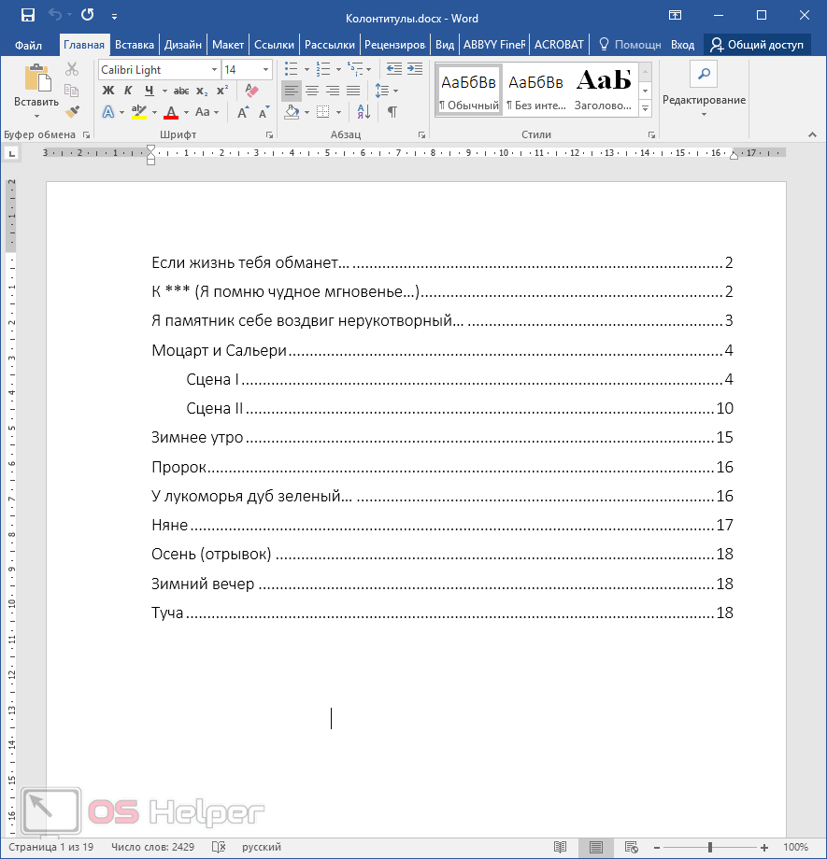Sort text with the A-Я sort icon
The image size is (827, 859).
pos(364,112)
